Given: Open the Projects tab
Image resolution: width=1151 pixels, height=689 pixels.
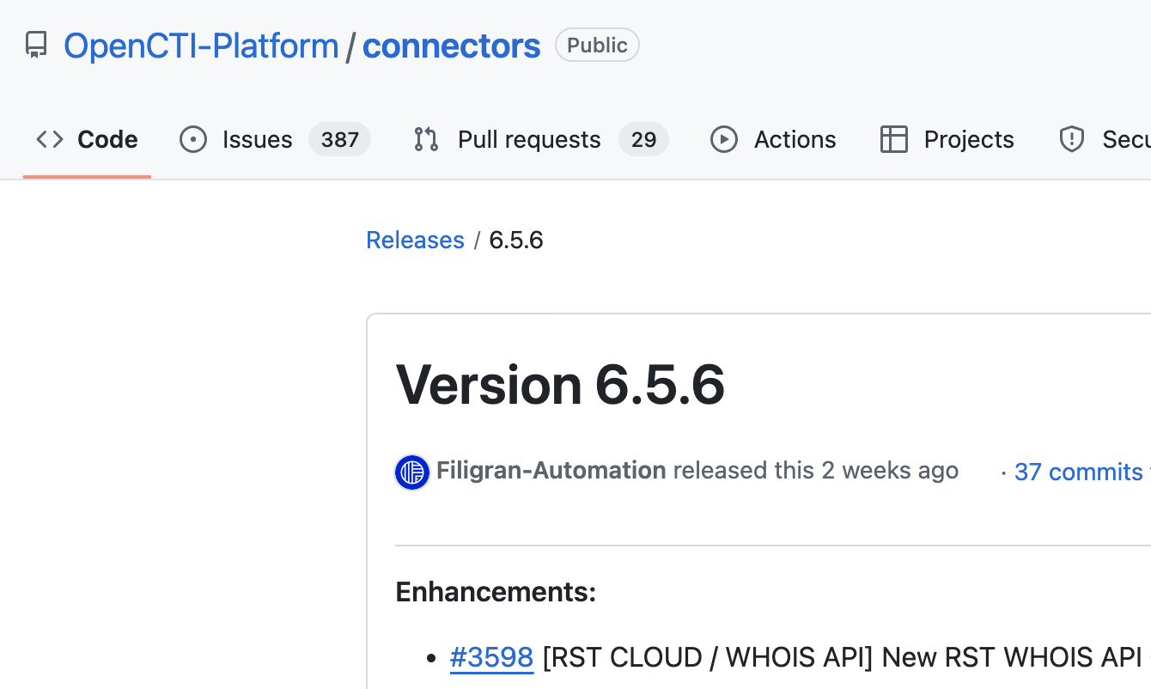Looking at the screenshot, I should (968, 139).
